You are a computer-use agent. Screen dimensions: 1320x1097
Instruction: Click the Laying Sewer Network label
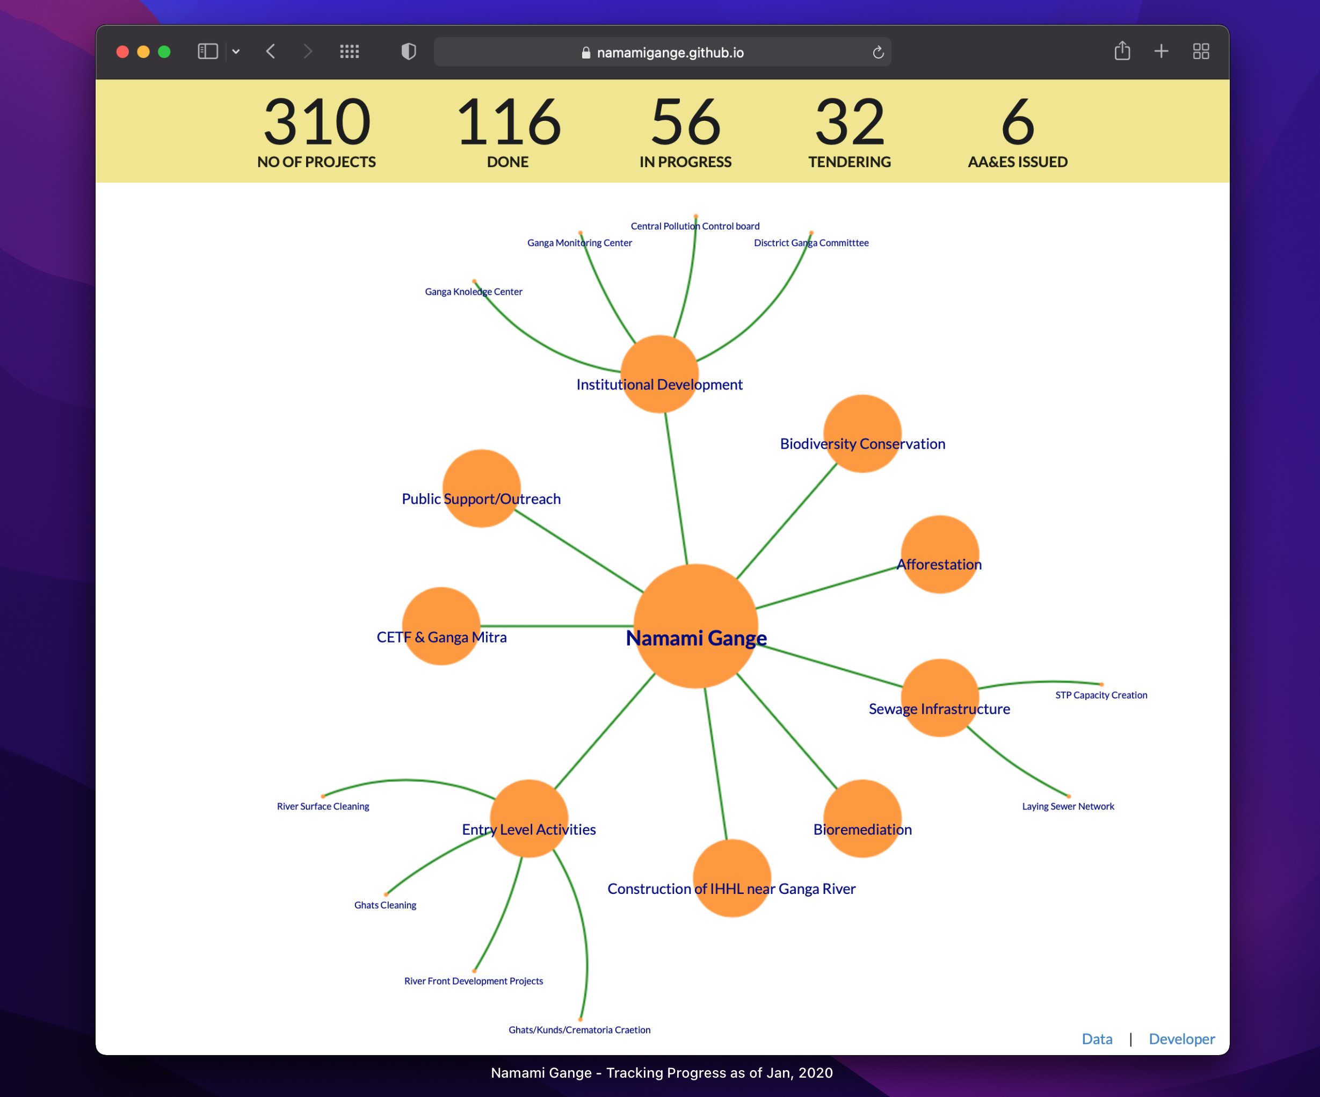1068,806
